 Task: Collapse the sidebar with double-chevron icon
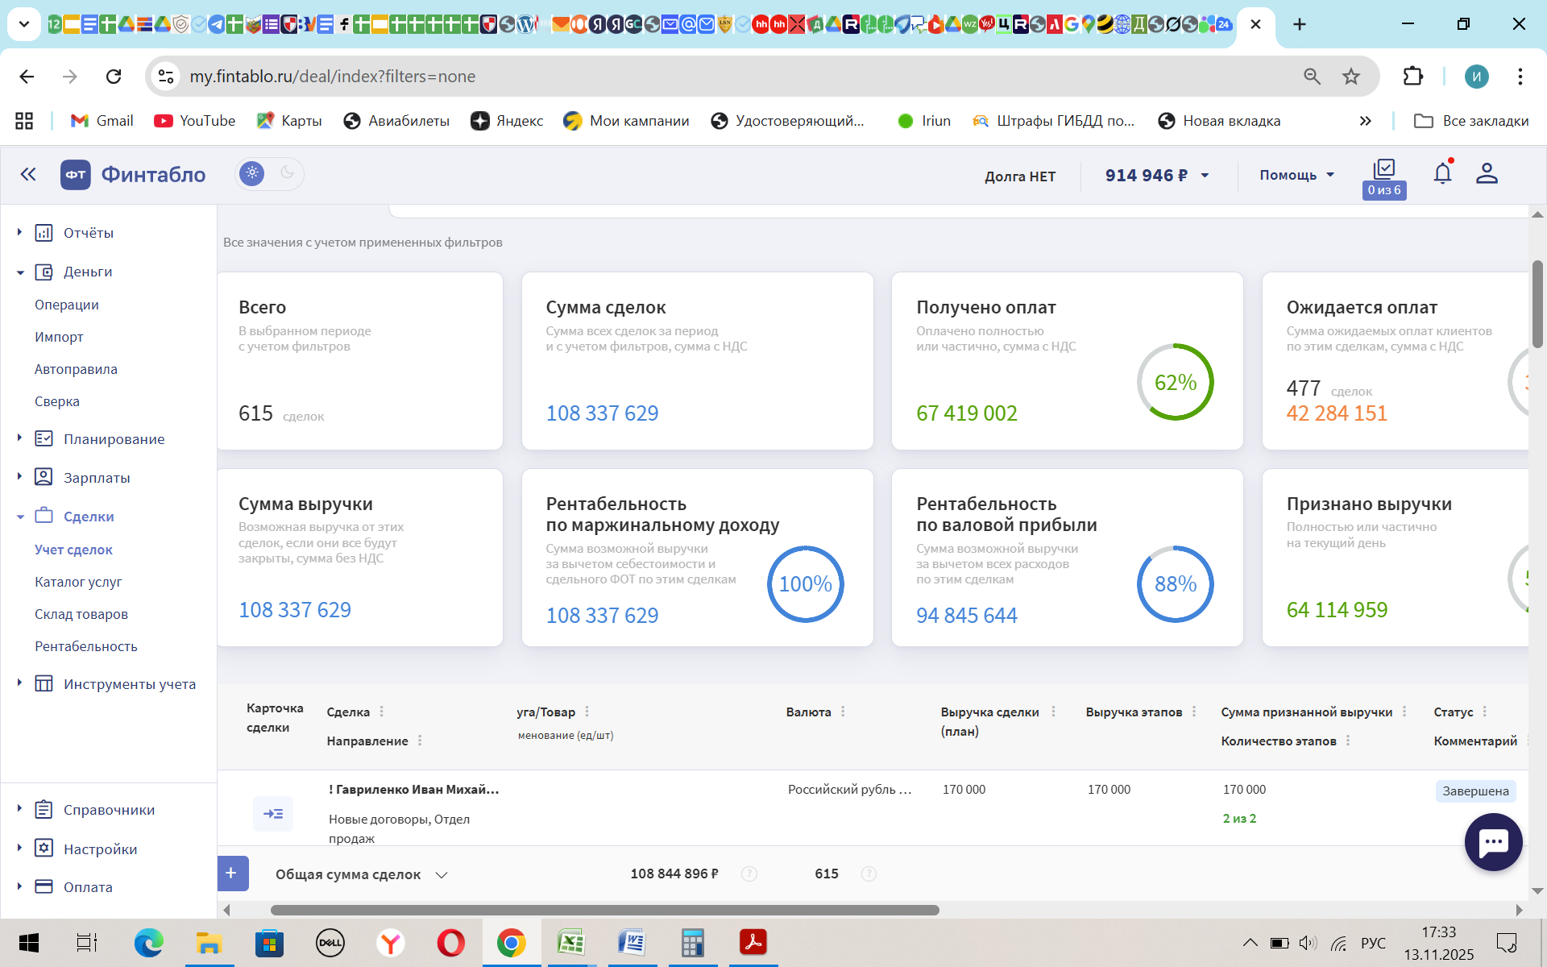(28, 174)
